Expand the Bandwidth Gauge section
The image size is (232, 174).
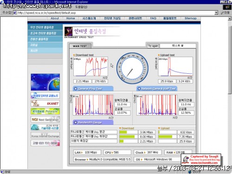93,122
